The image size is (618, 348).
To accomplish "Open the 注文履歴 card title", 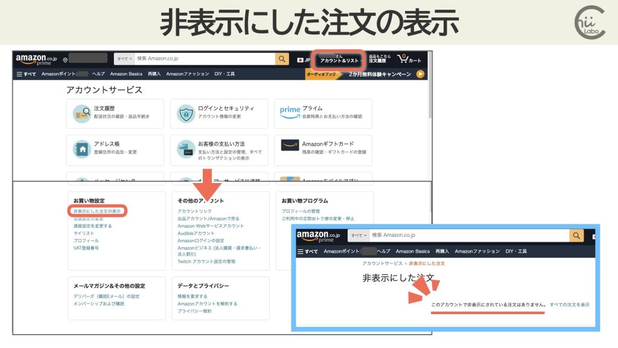I will pos(104,108).
